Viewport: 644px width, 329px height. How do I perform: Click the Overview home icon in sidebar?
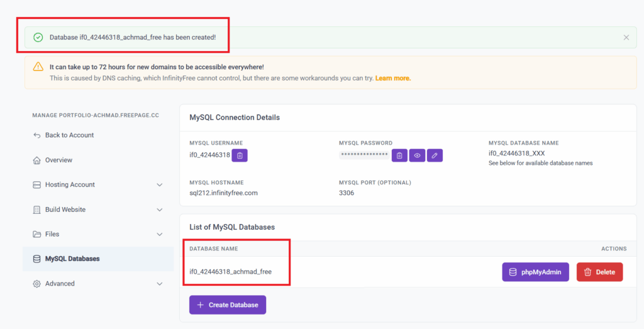click(36, 160)
